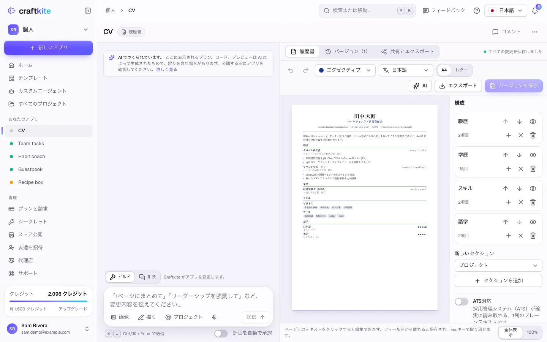
Task: Remove item from スキル section
Action: click(x=521, y=202)
